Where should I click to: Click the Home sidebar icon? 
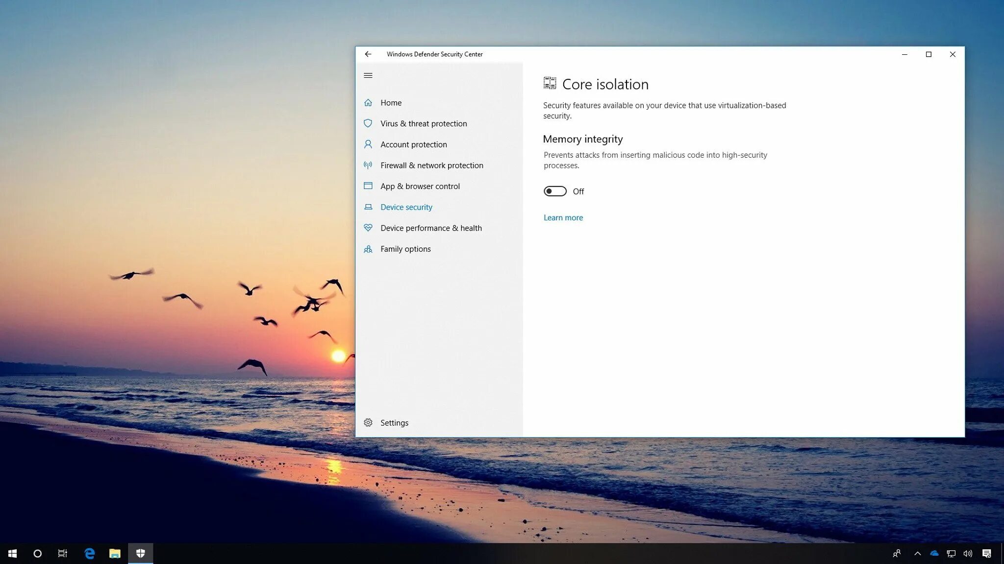(x=368, y=103)
